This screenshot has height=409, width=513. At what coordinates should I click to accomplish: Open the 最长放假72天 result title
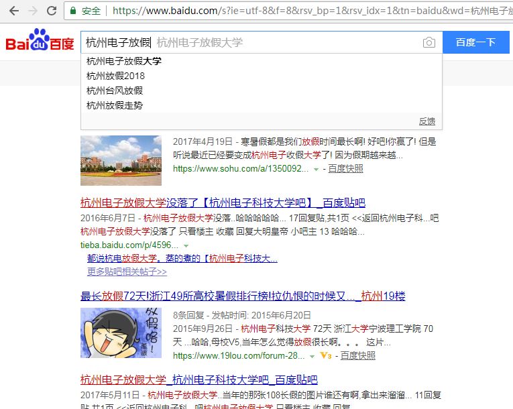[x=243, y=296]
